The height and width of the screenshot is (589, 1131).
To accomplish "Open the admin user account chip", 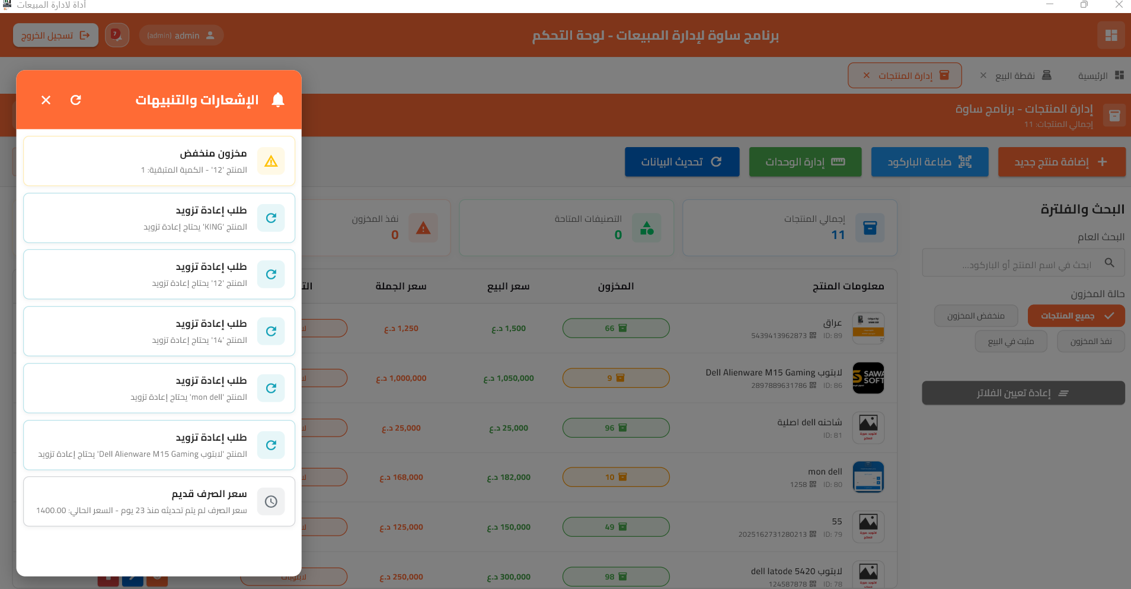I will (x=181, y=36).
